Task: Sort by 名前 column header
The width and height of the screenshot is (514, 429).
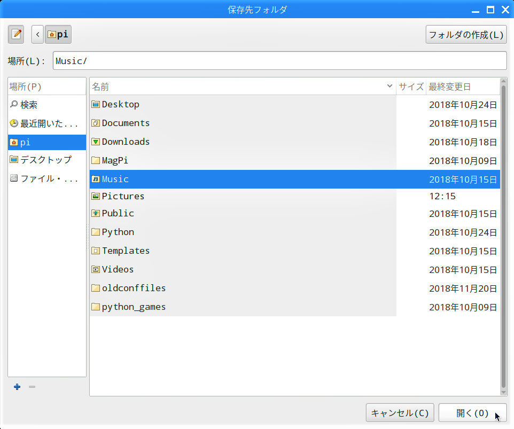Action: pos(240,87)
